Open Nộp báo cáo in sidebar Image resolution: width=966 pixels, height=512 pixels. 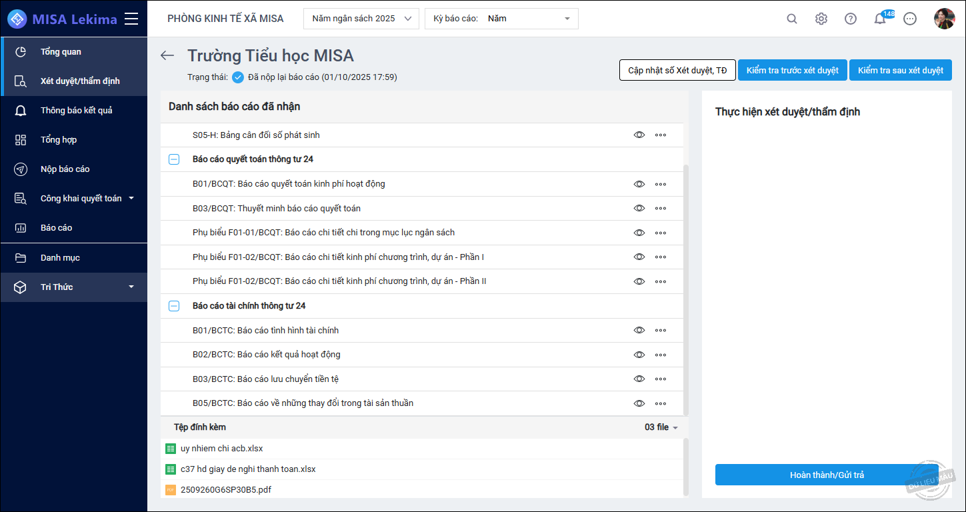tap(65, 169)
